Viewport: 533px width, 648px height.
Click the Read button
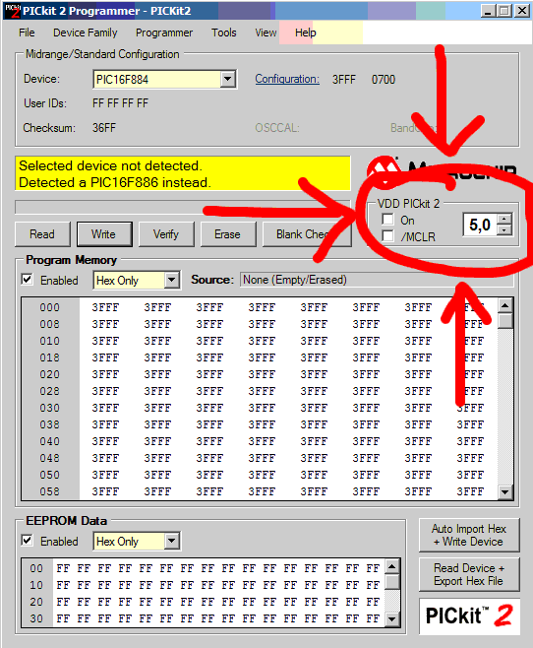tap(42, 234)
